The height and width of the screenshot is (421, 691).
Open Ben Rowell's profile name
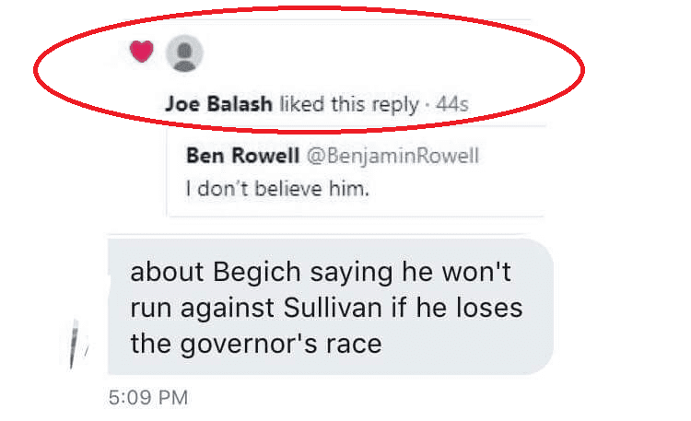click(243, 156)
